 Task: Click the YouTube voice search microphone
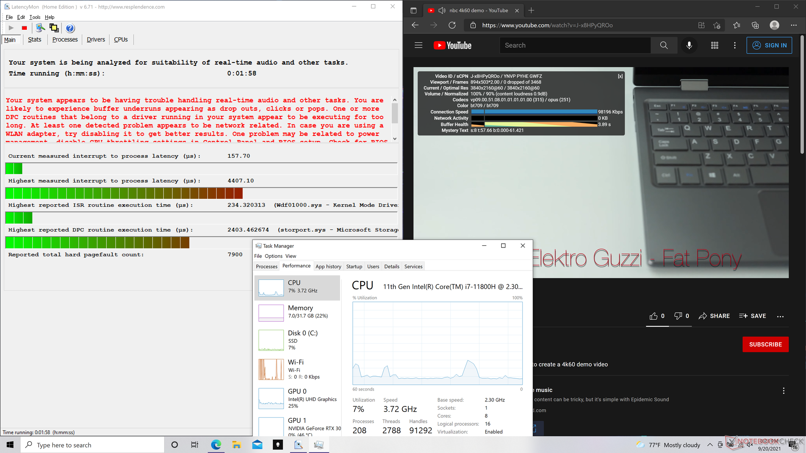coord(689,45)
